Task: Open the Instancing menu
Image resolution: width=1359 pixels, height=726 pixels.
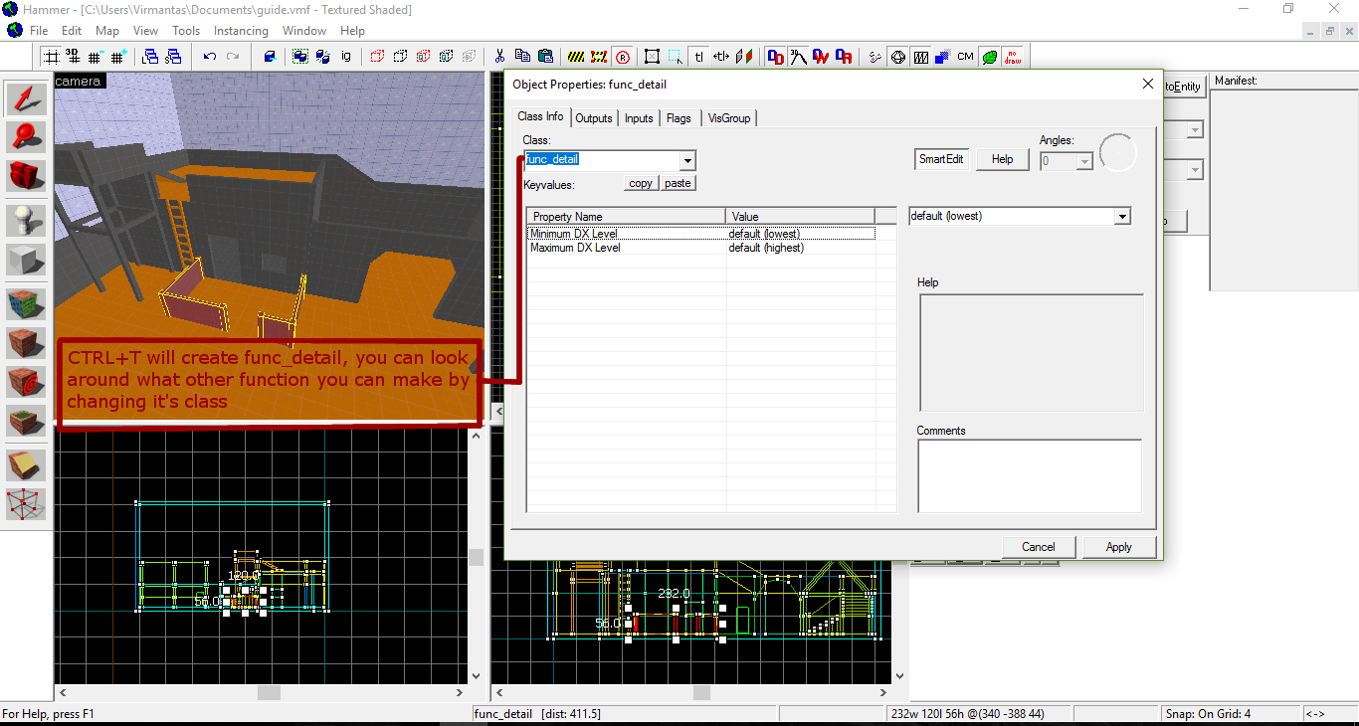Action: (241, 31)
